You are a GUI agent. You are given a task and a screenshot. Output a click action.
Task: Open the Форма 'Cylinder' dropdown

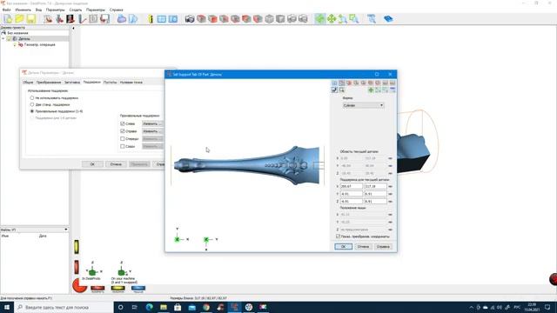(363, 105)
